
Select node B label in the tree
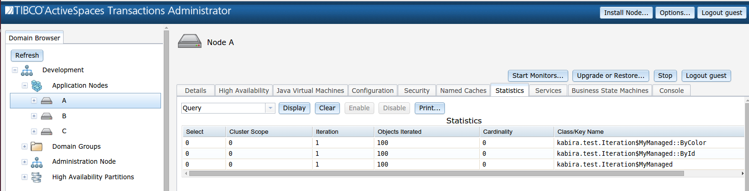pos(64,116)
